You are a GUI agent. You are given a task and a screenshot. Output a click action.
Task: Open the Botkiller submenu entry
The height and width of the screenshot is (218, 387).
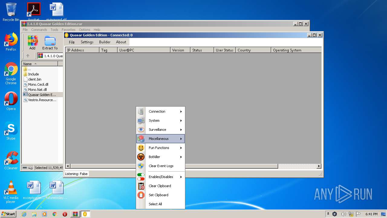(x=161, y=157)
